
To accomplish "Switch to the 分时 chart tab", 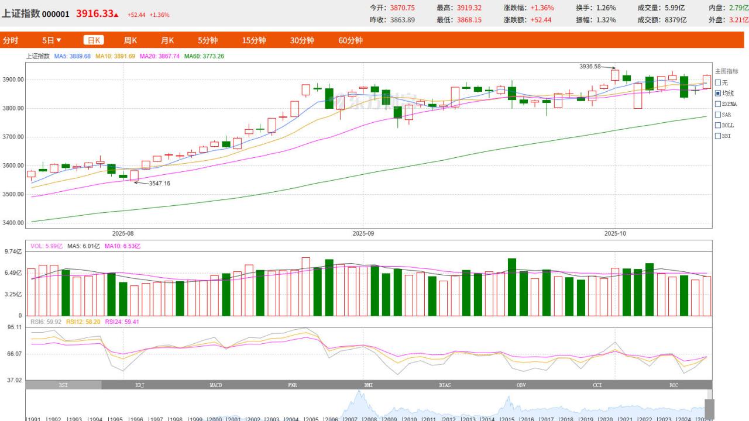I will point(11,40).
